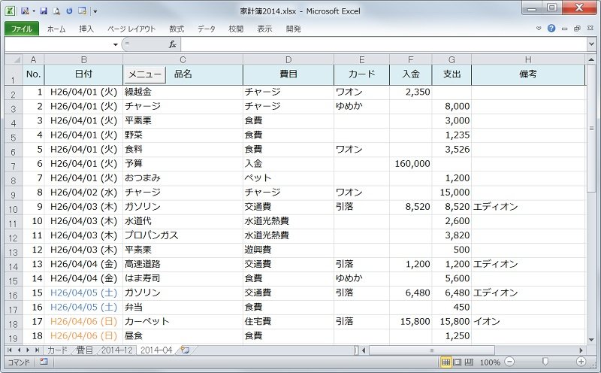Switch to Page Break Preview in the status bar
Image resolution: width=601 pixels, height=373 pixels.
(x=469, y=362)
